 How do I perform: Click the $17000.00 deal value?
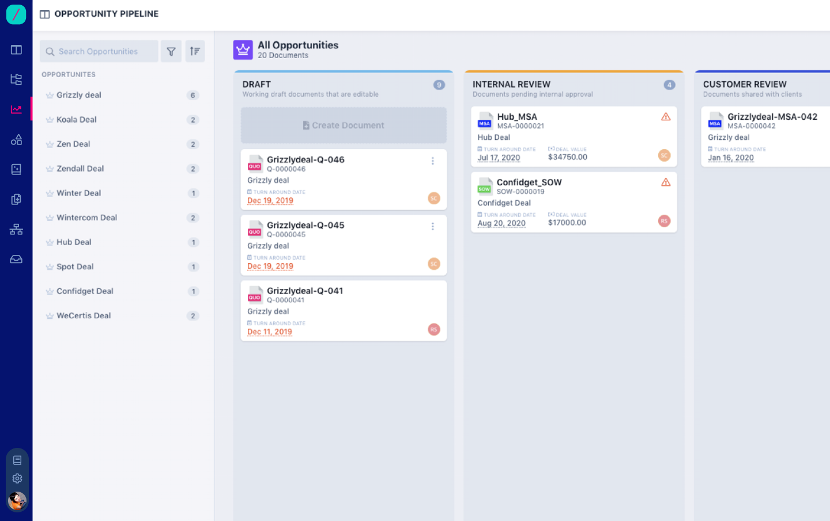(567, 223)
